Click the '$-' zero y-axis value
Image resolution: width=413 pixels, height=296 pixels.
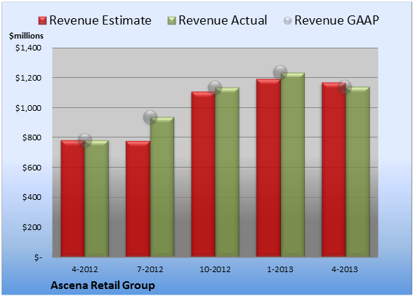pyautogui.click(x=38, y=257)
